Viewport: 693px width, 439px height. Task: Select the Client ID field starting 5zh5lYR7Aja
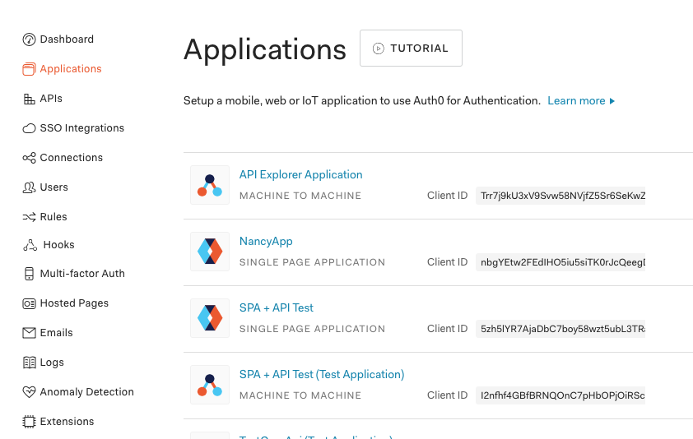pyautogui.click(x=560, y=329)
